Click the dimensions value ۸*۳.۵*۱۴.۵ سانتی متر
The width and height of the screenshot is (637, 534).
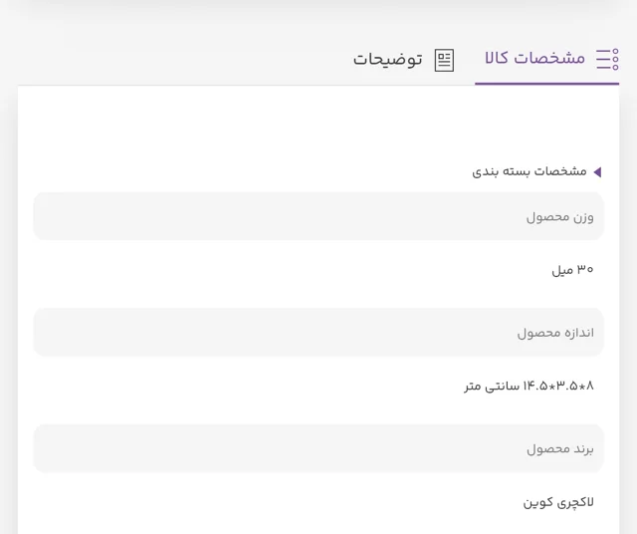pos(529,386)
